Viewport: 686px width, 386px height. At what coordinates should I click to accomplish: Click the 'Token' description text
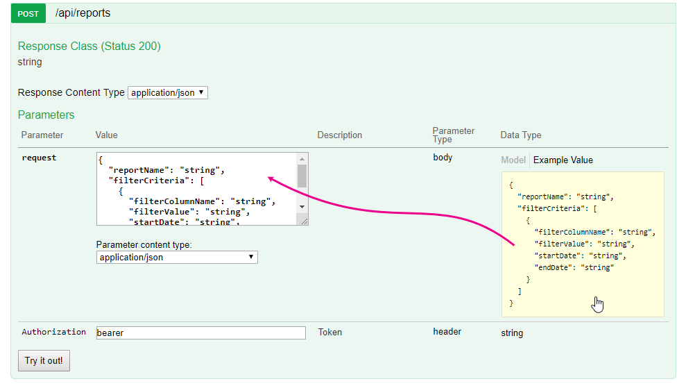330,332
